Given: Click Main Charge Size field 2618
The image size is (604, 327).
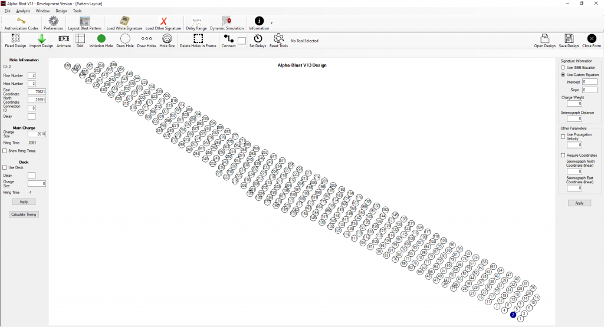Looking at the screenshot, I should click(x=37, y=134).
